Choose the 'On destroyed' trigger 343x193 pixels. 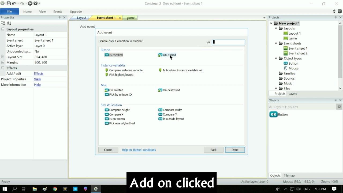(169, 90)
